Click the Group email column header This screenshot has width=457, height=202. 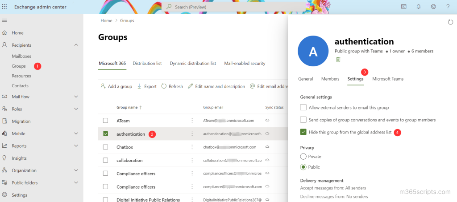tap(213, 108)
